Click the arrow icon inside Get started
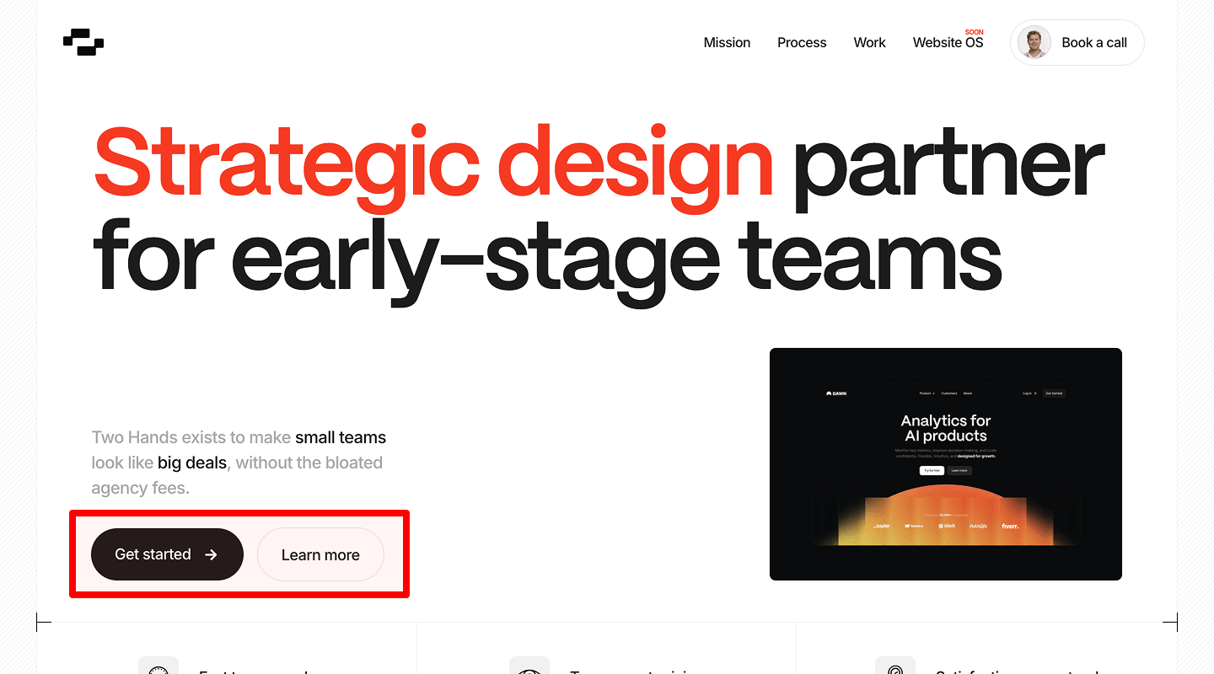This screenshot has width=1214, height=674. 212,554
